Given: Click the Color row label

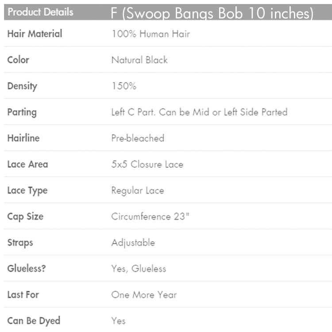Looking at the screenshot, I should click(18, 60).
